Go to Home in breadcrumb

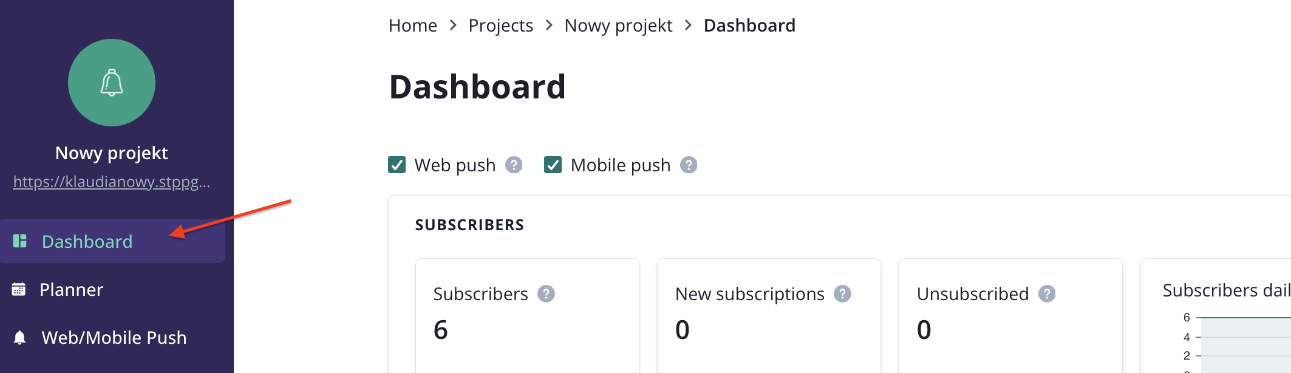[x=413, y=26]
